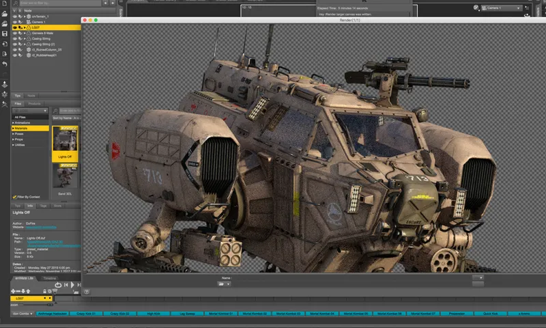Jump to aniMate end frame
The height and width of the screenshot is (328, 546).
(79, 285)
